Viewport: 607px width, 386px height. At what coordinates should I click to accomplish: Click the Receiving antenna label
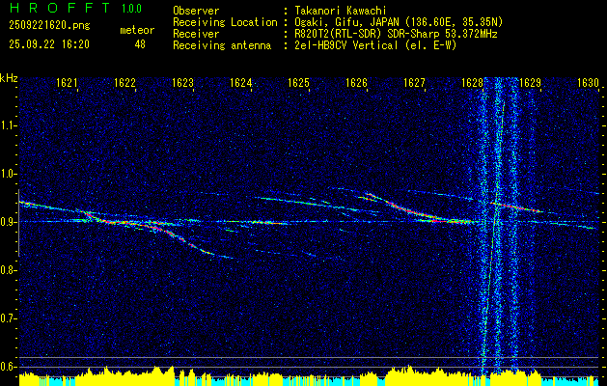(x=222, y=45)
